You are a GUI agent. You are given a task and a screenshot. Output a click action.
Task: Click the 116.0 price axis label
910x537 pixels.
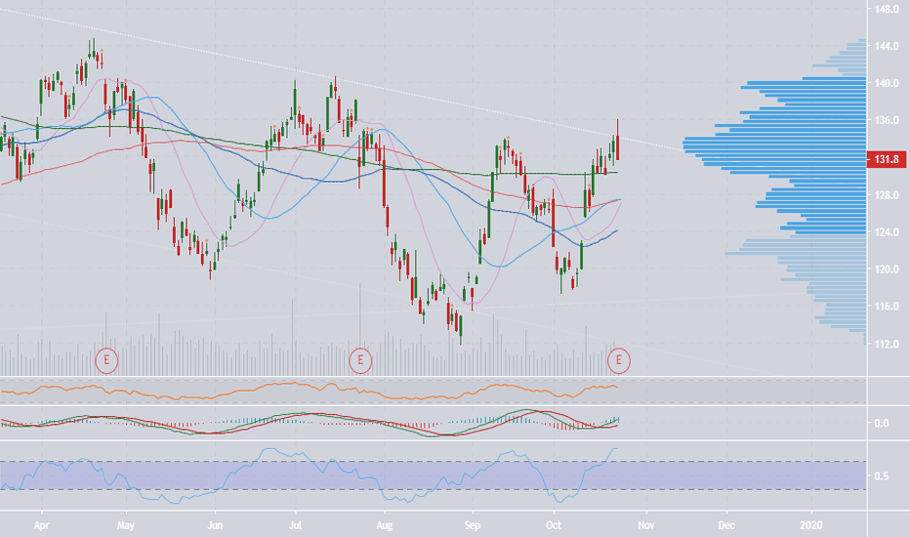887,306
